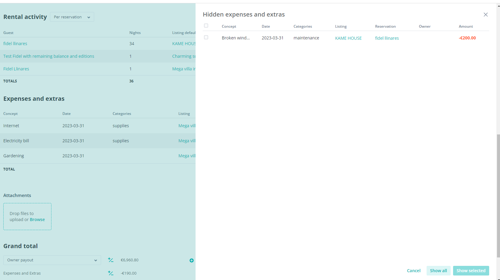500x280 pixels.
Task: Click the Cancel link
Action: (x=414, y=271)
